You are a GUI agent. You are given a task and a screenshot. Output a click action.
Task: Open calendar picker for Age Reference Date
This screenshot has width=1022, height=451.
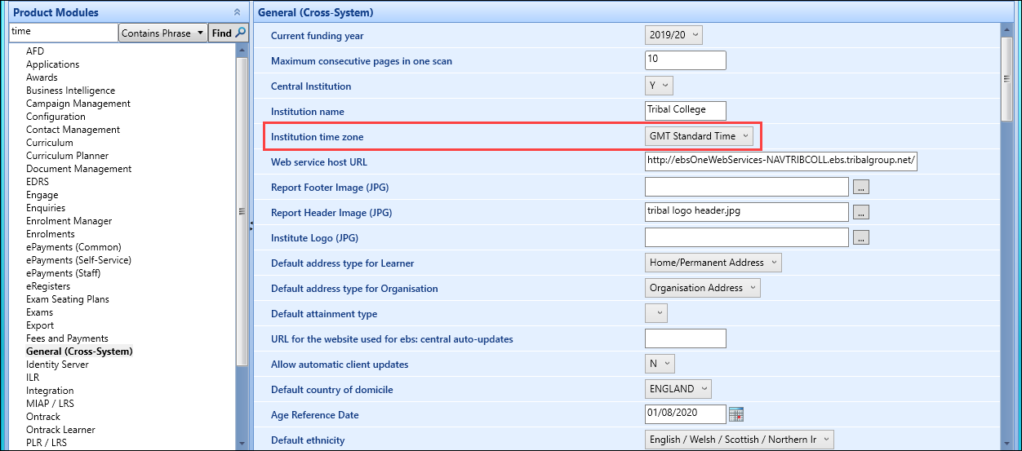[x=736, y=414]
